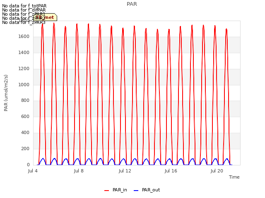Click the 0 y-axis tick label
The height and width of the screenshot is (198, 265).
[28, 165]
